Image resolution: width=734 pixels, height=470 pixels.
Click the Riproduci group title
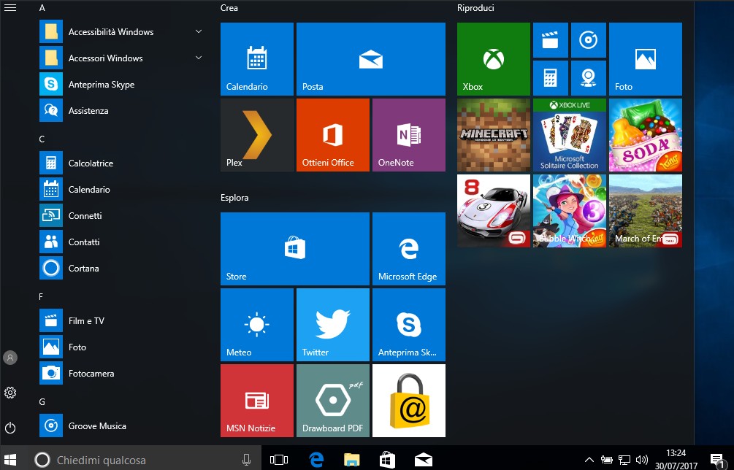(x=475, y=8)
